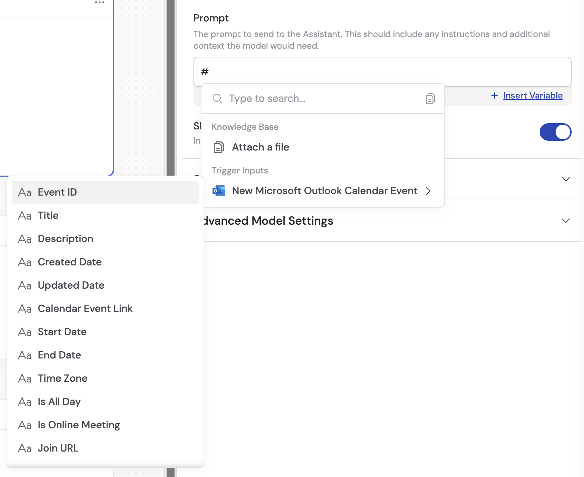Click the document icon in the search bar

430,98
